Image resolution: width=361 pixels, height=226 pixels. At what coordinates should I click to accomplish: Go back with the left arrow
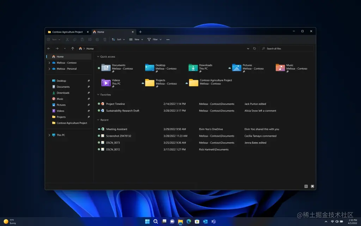tap(49, 48)
